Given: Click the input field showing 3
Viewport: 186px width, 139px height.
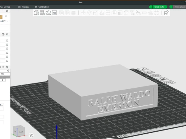Looking at the screenshot, I should coord(3,80).
